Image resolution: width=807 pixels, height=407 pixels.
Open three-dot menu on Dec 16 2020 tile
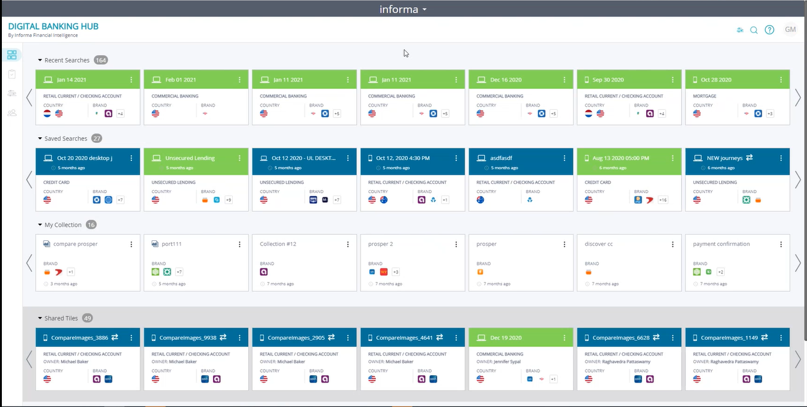564,80
